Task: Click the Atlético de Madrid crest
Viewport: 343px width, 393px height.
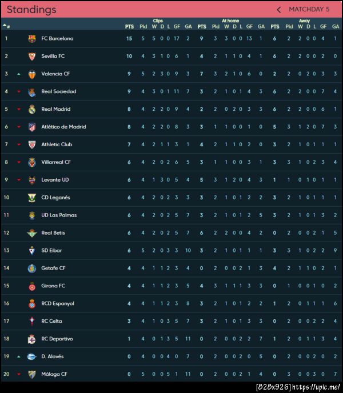Action: tap(32, 127)
